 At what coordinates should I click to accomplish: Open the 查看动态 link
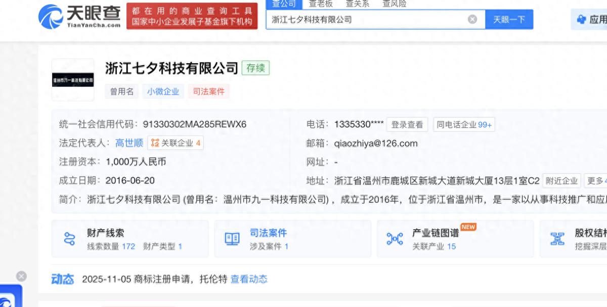pyautogui.click(x=249, y=279)
